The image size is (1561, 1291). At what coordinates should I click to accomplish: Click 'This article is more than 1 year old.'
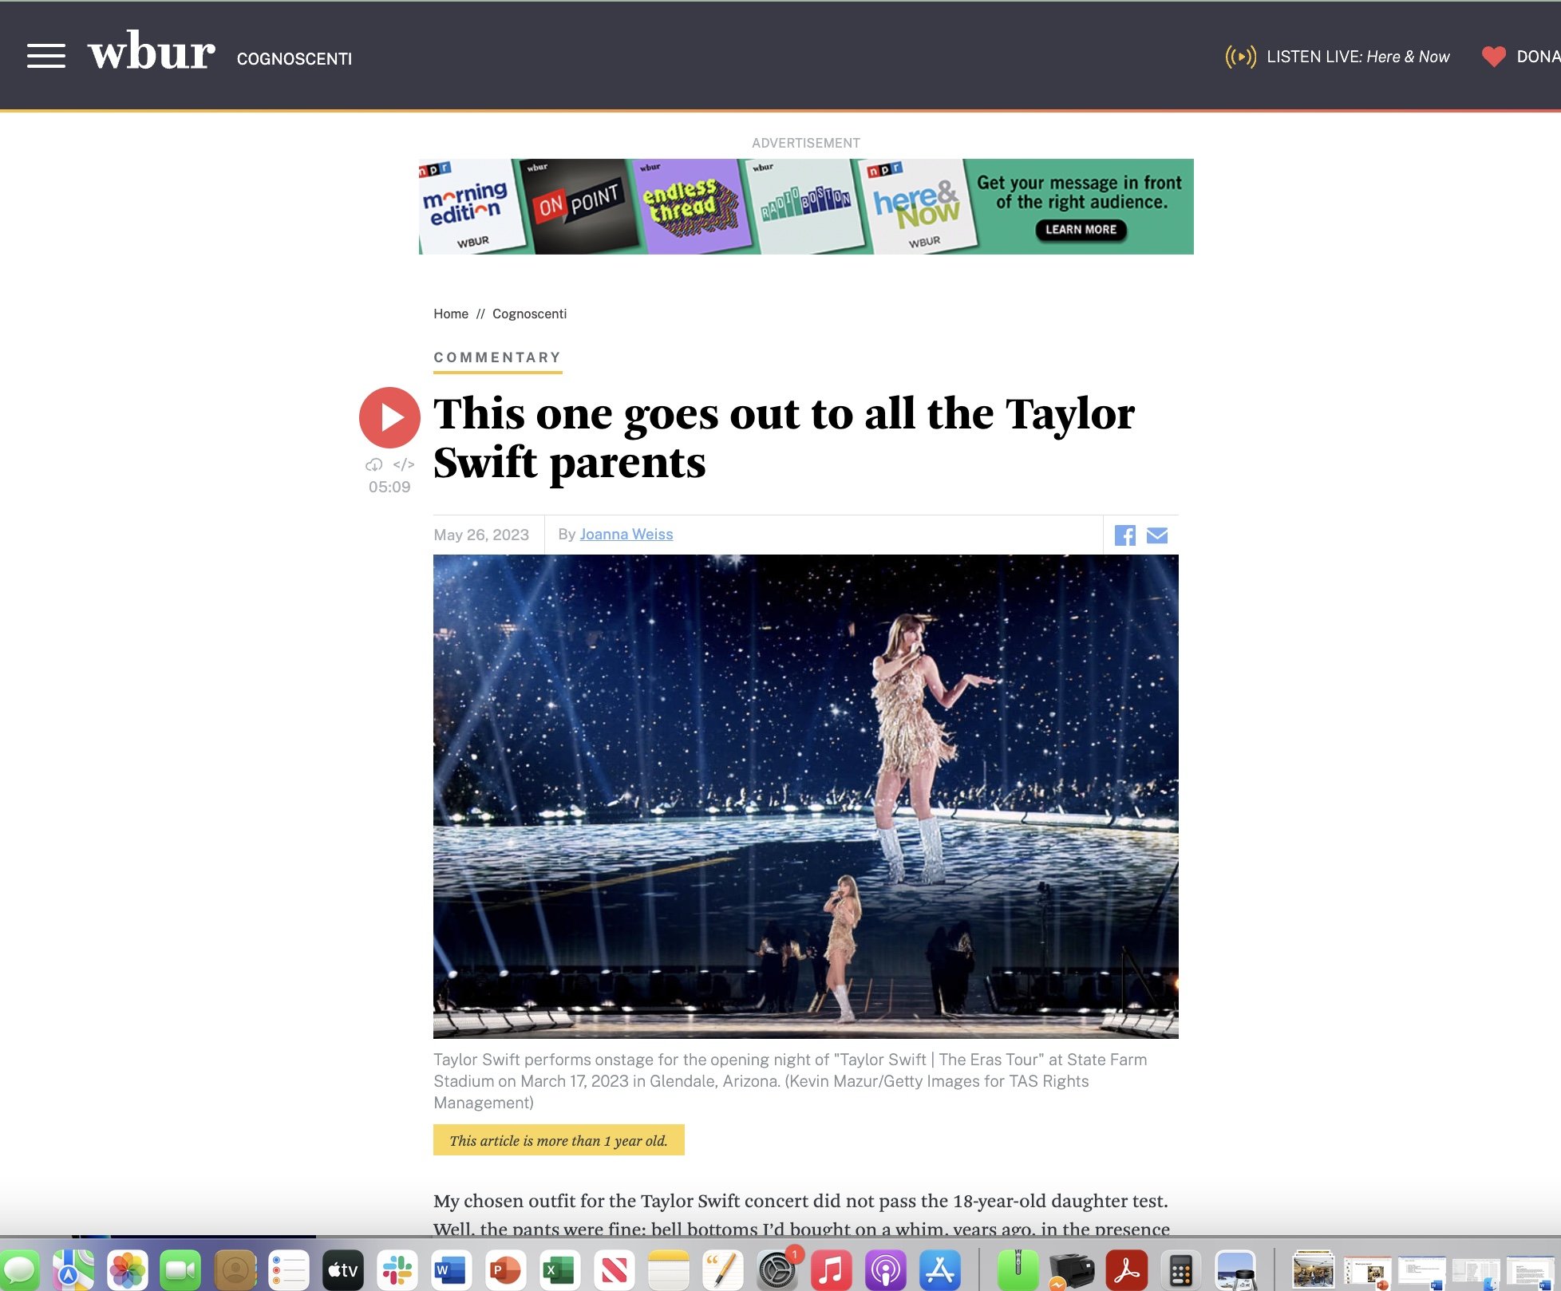coord(559,1140)
